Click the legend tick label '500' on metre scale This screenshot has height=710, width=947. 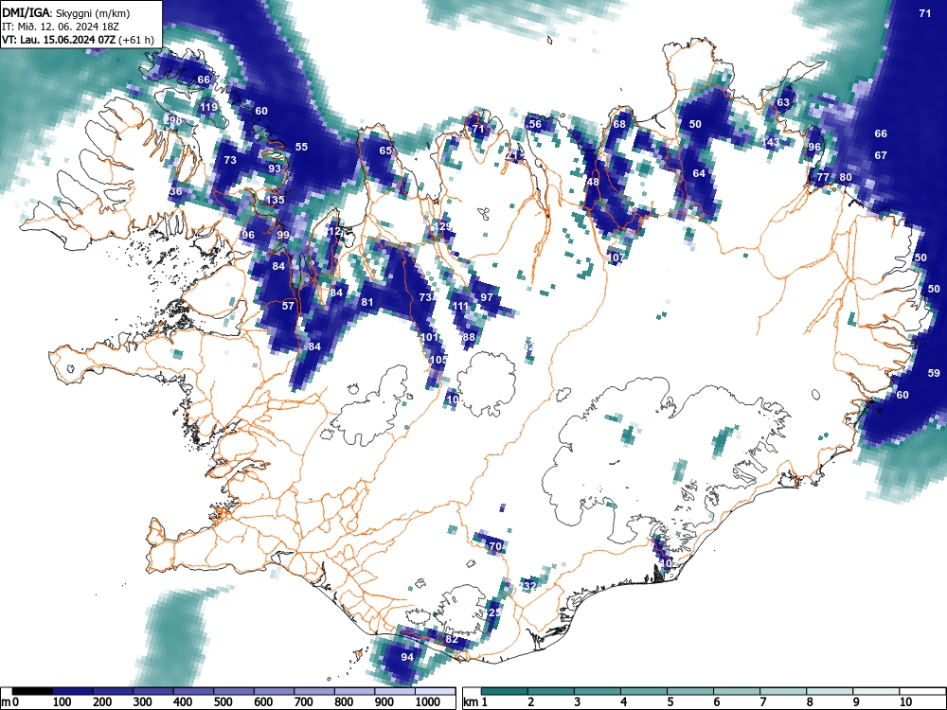(223, 701)
